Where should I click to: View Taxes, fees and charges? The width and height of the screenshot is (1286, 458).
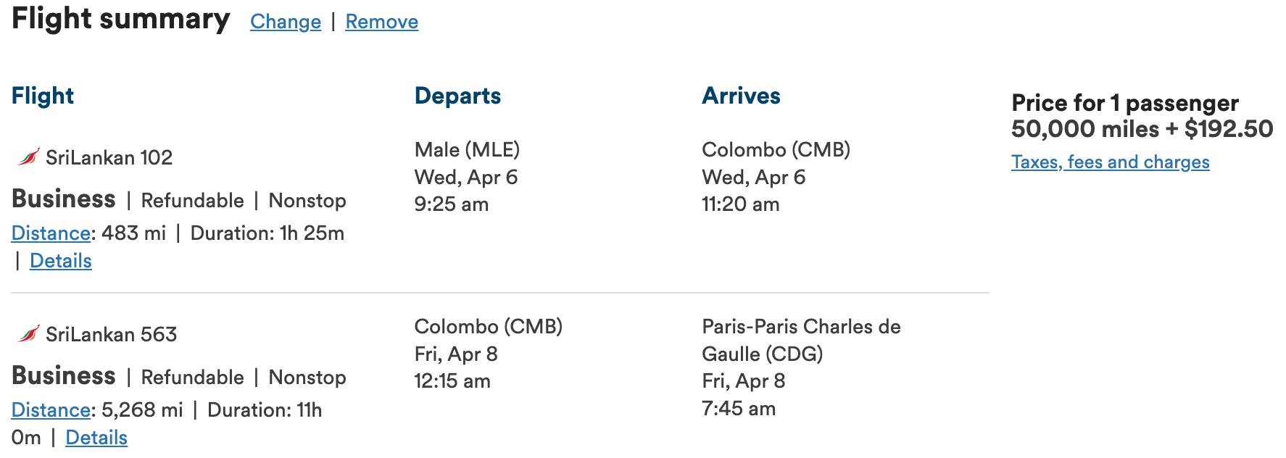[1110, 162]
